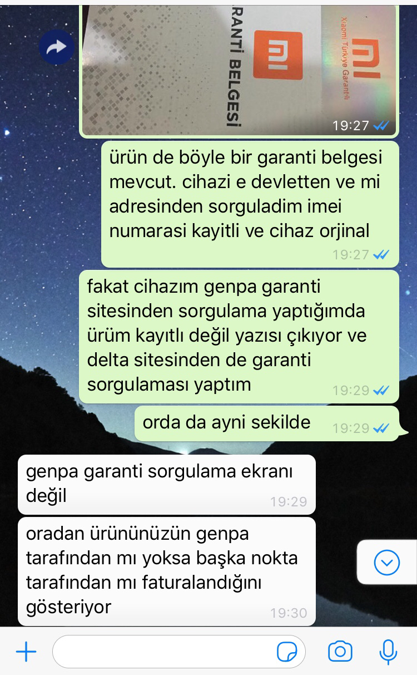Focus the message text input field
417x675 pixels.
pos(179,651)
